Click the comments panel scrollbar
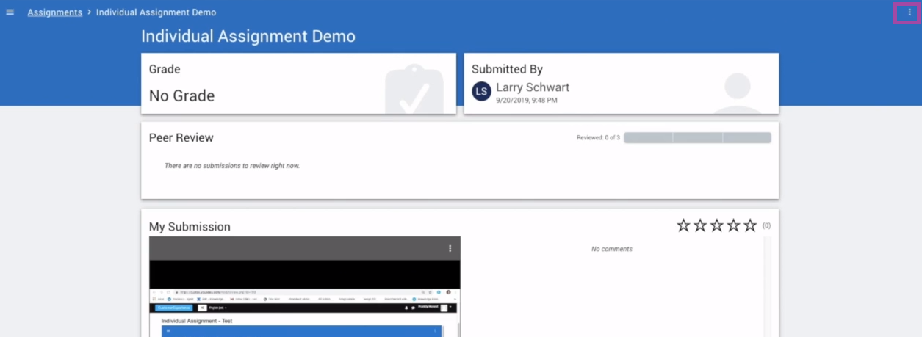Screen dimensions: 922x337 point(767,286)
